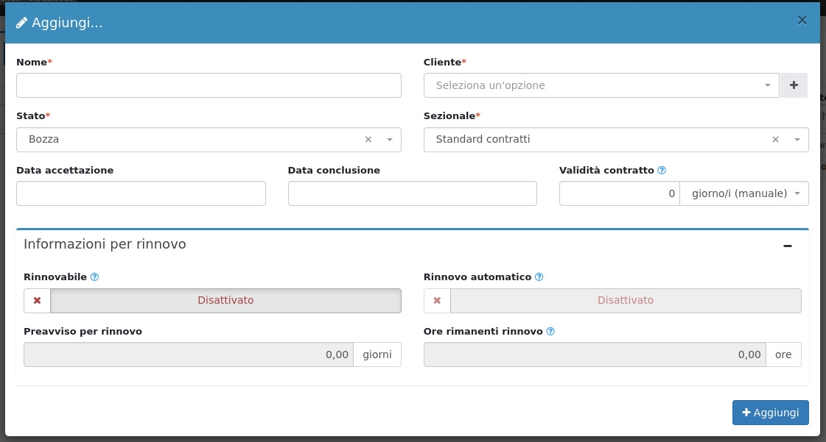Screen dimensions: 826x442
Task: Open the giorno/i (manuale) unit dropdown
Action: click(x=743, y=193)
